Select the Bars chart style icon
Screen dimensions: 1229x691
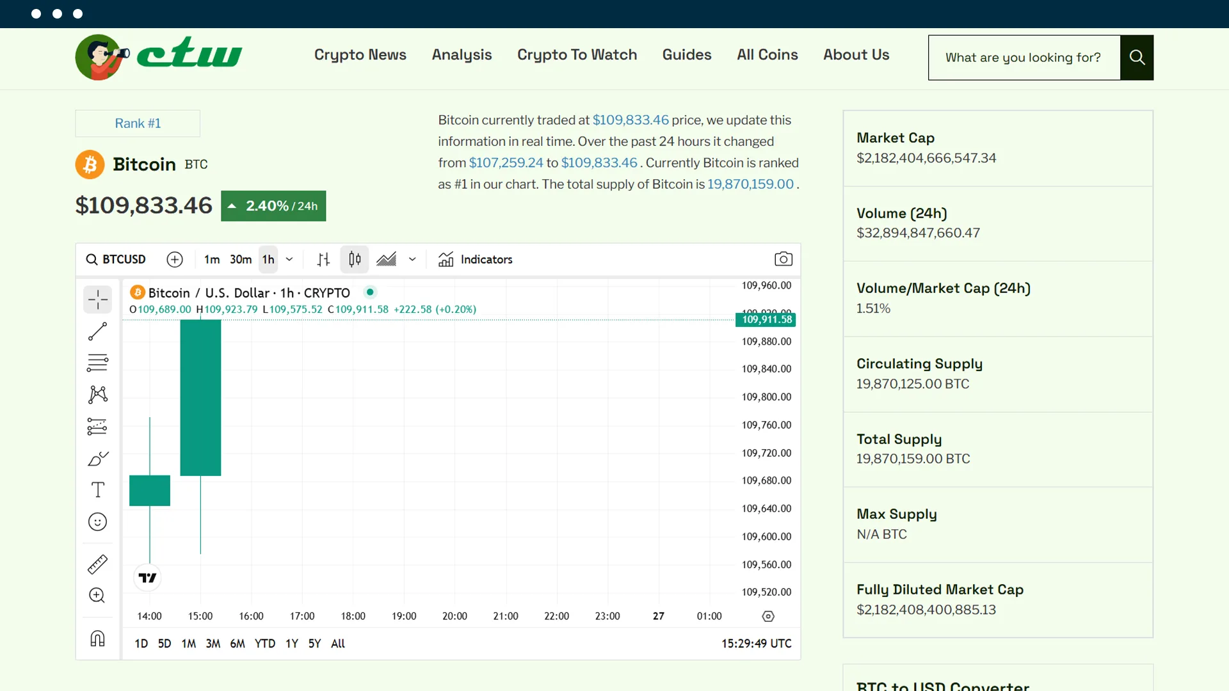(324, 259)
